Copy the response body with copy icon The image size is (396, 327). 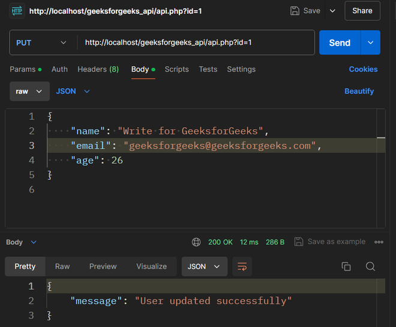346,266
